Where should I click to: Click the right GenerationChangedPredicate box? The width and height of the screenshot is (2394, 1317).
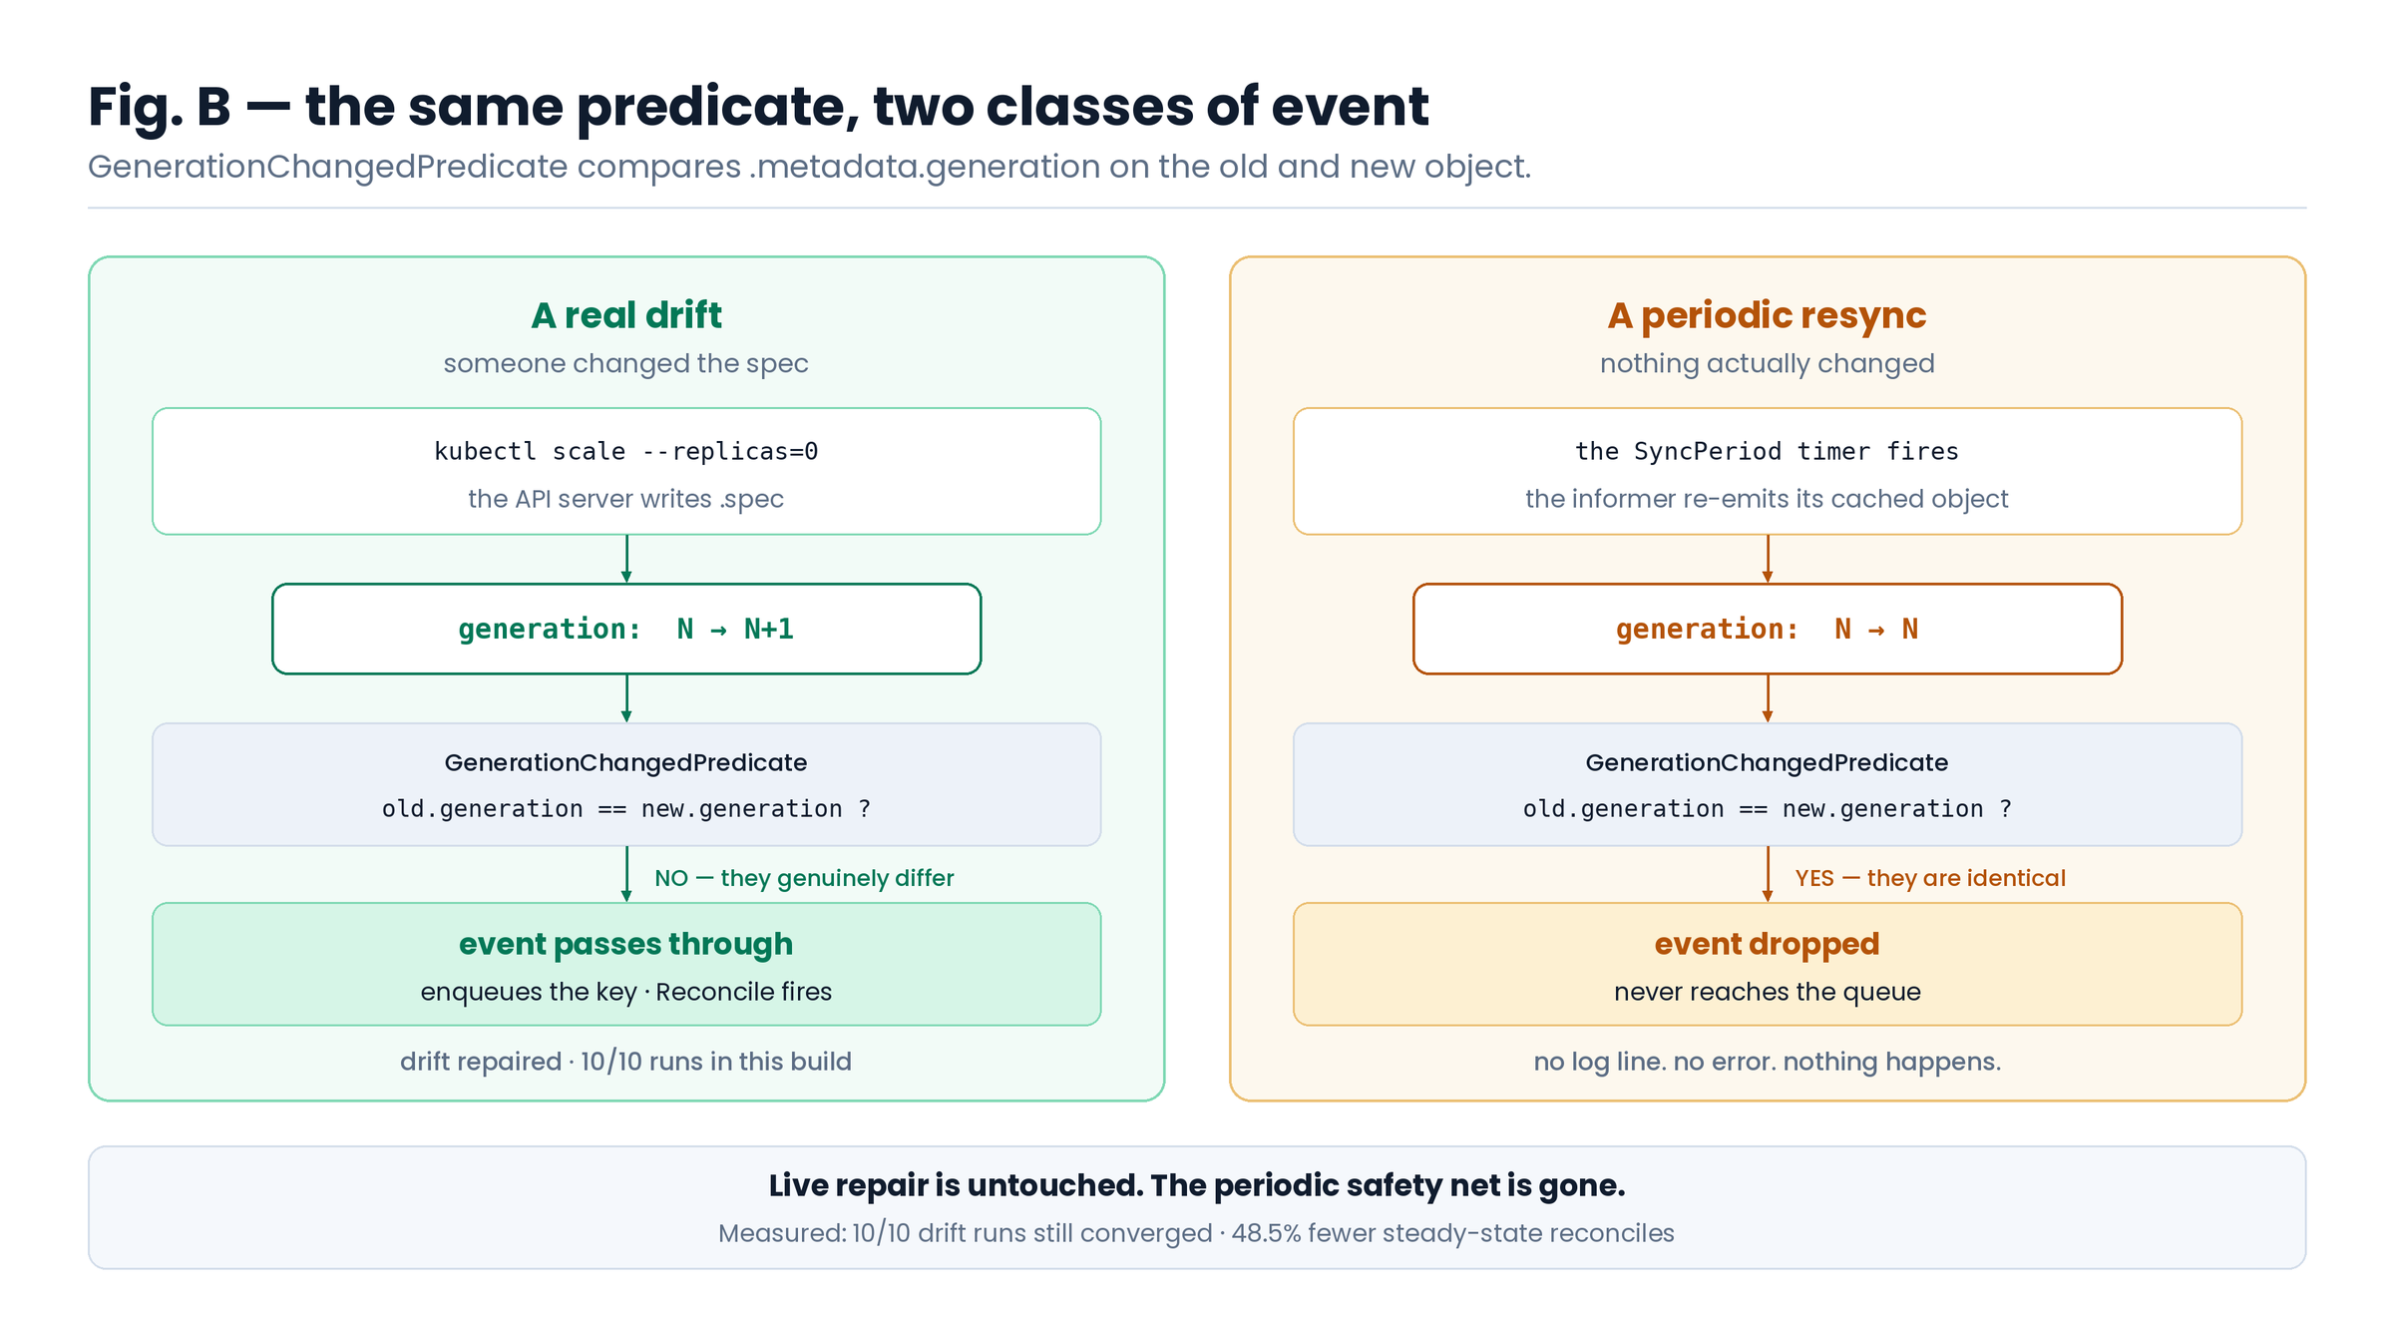1768,784
